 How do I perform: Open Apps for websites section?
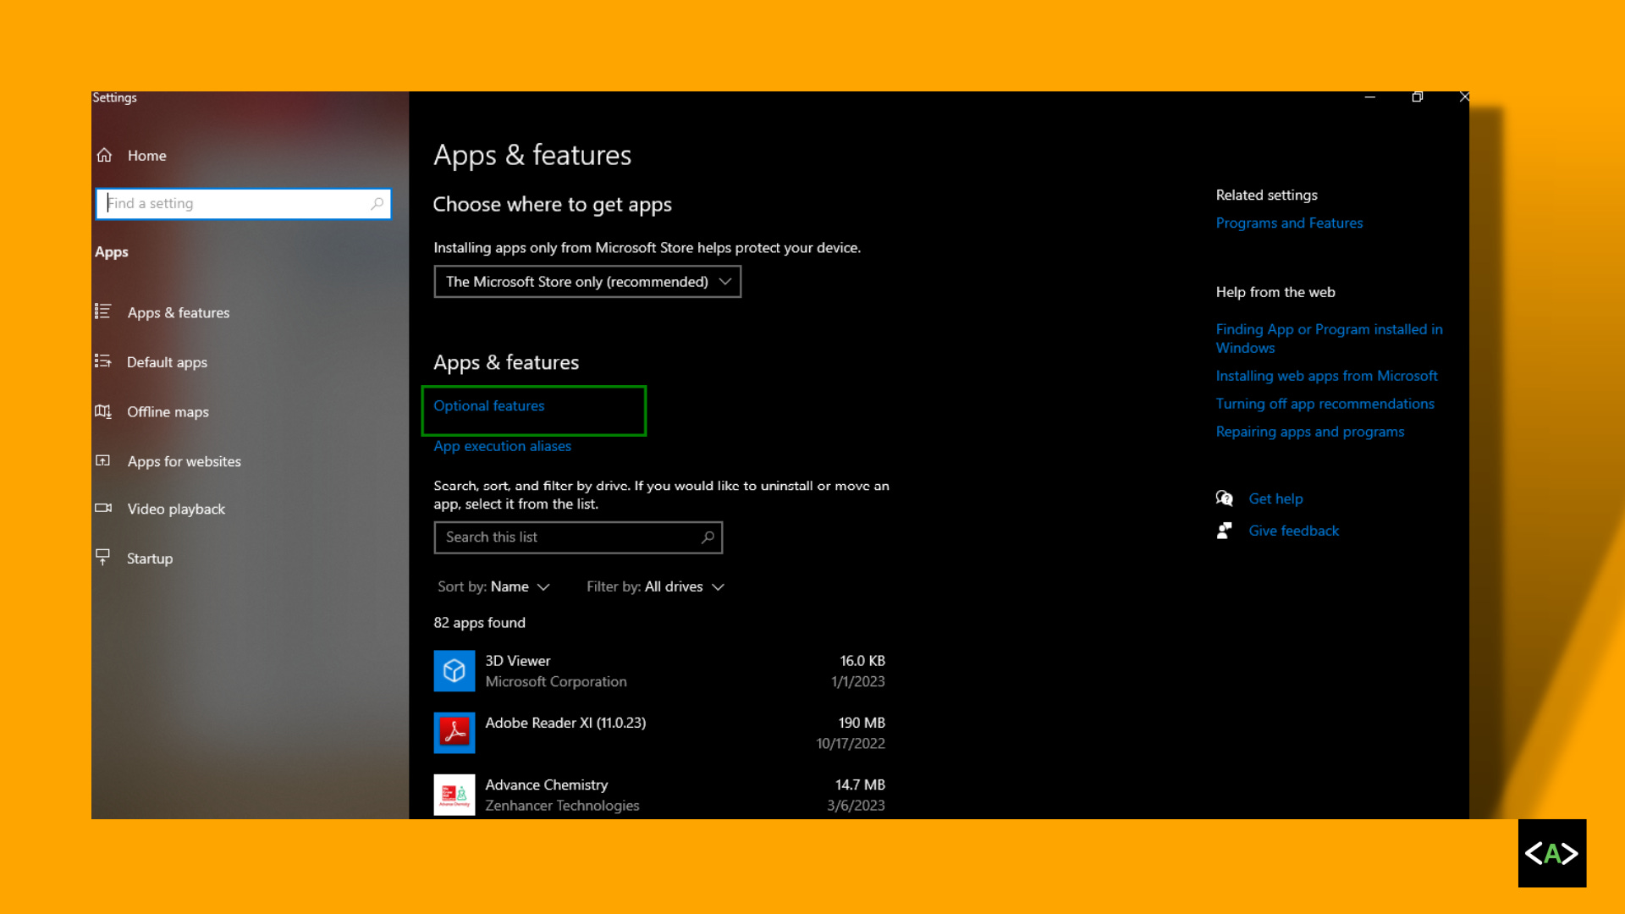184,461
